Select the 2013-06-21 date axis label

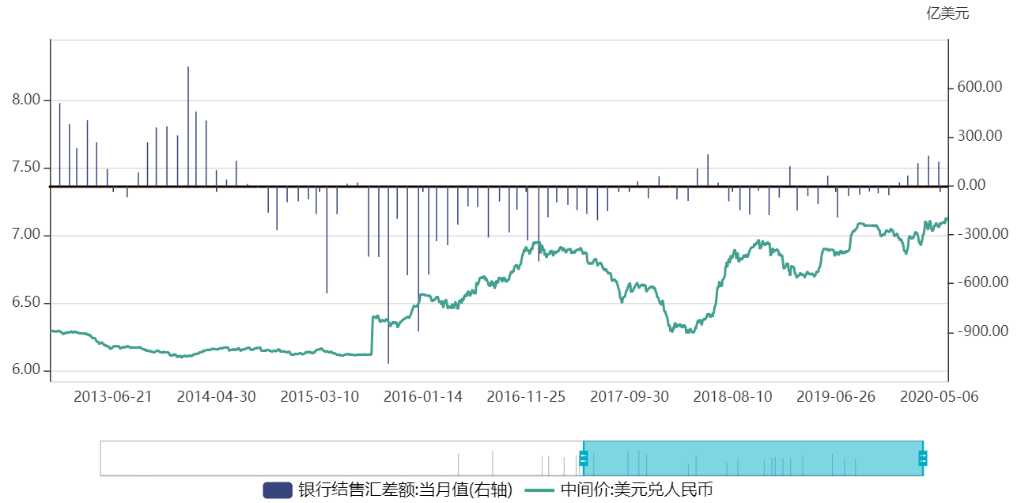coord(112,396)
